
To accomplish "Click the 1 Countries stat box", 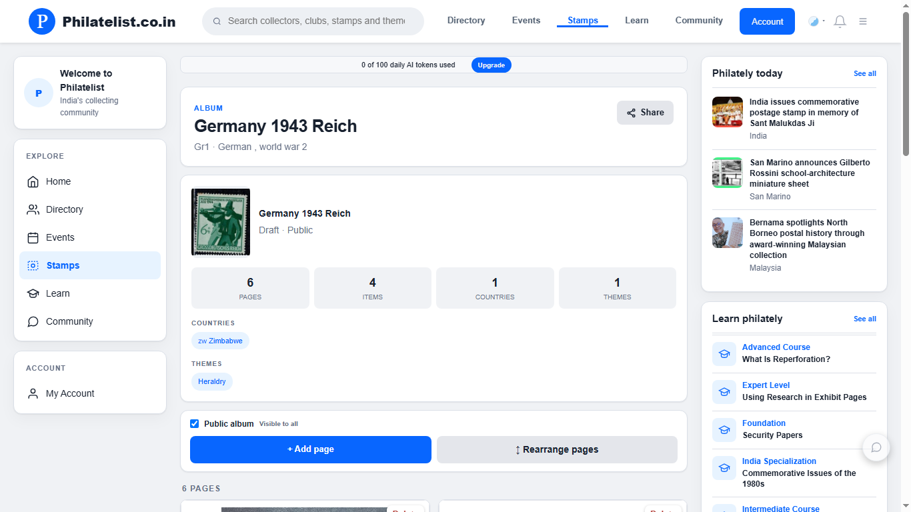I will (x=495, y=288).
